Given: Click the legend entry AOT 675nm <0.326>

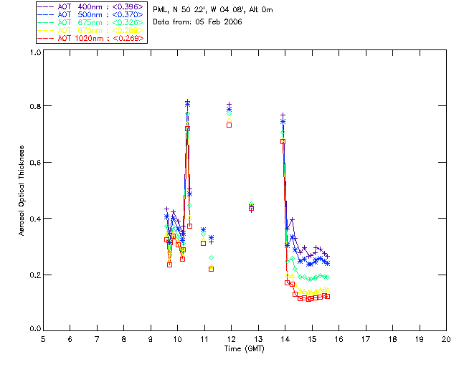Looking at the screenshot, I should coord(91,22).
